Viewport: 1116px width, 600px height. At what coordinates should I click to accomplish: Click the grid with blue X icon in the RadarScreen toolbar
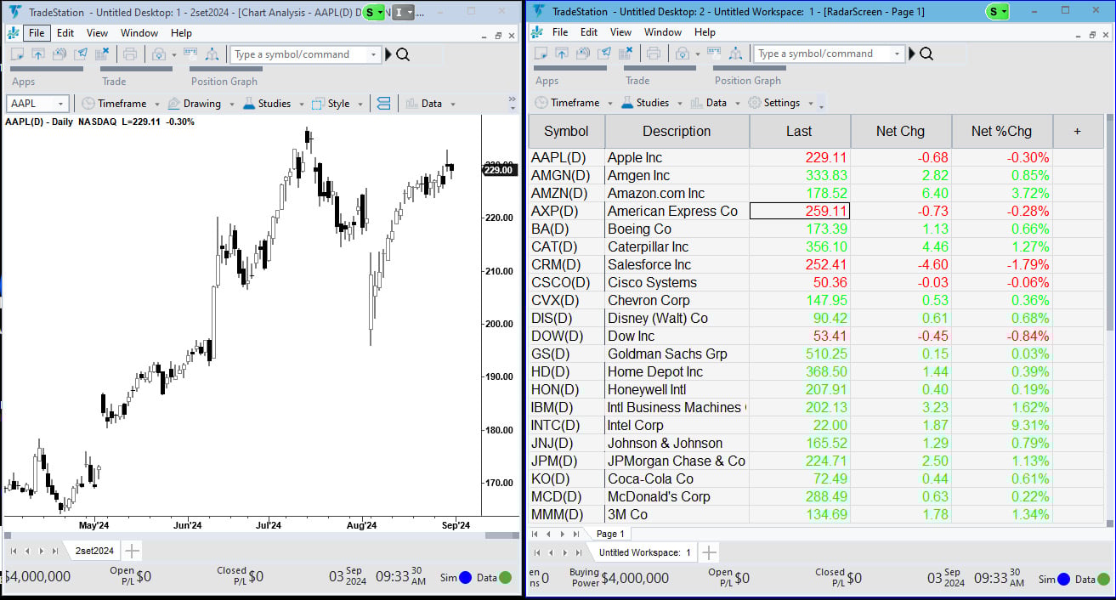coord(626,54)
